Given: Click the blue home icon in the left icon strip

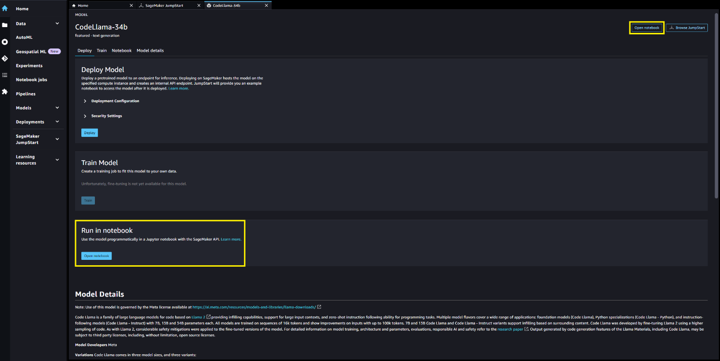Looking at the screenshot, I should [x=5, y=9].
